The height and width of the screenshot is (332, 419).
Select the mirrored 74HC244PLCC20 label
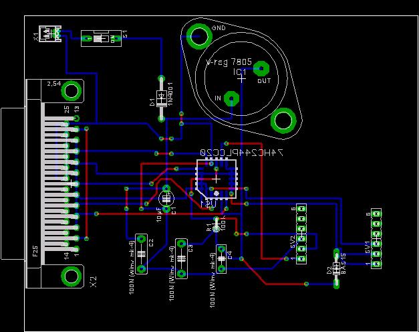241,153
